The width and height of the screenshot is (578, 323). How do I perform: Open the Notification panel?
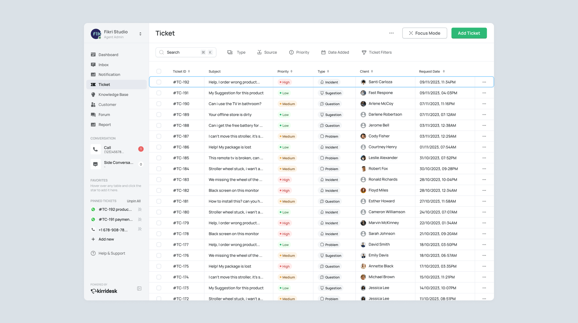(109, 74)
